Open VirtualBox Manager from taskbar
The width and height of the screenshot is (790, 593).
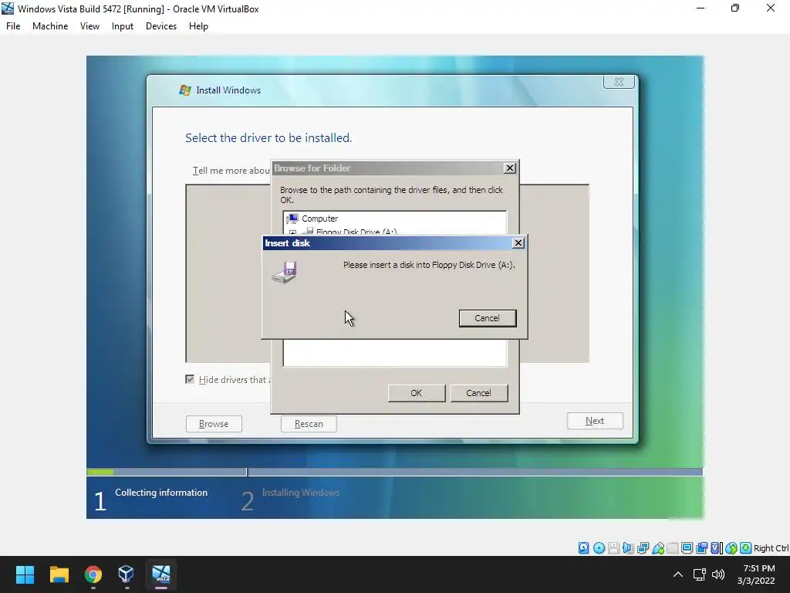pyautogui.click(x=126, y=574)
